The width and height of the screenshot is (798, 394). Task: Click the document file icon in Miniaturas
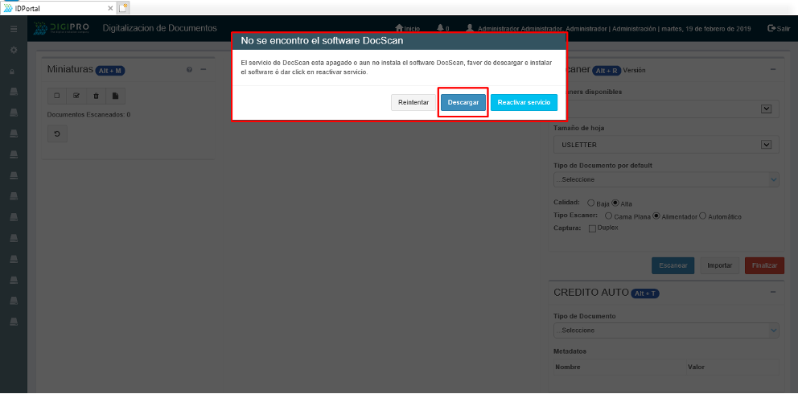115,96
